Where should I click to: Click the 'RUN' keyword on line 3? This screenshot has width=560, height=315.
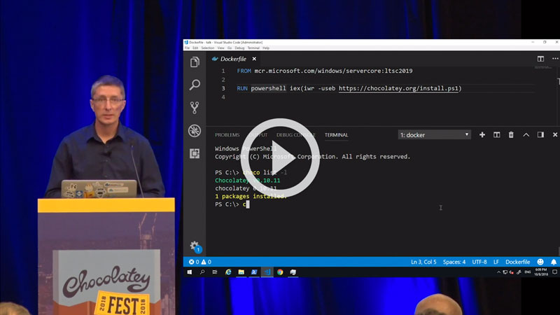tap(242, 88)
